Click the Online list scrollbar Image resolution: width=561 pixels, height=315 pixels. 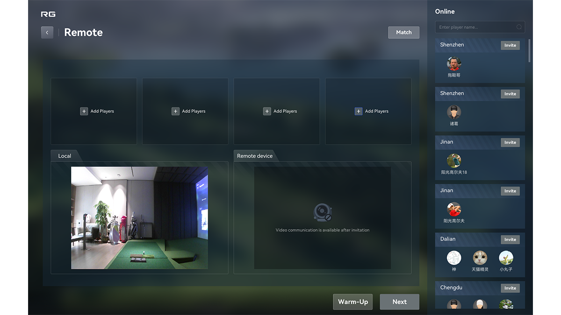click(529, 50)
